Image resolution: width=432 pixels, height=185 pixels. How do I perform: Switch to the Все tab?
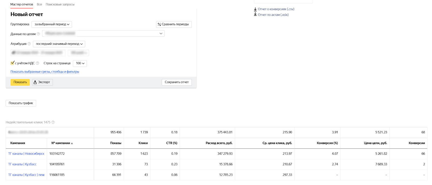(x=39, y=4)
